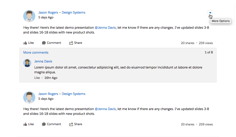The height and width of the screenshot is (137, 236).
Task: Open first post's Jason Rogers – Design Systems link
Action: click(62, 13)
